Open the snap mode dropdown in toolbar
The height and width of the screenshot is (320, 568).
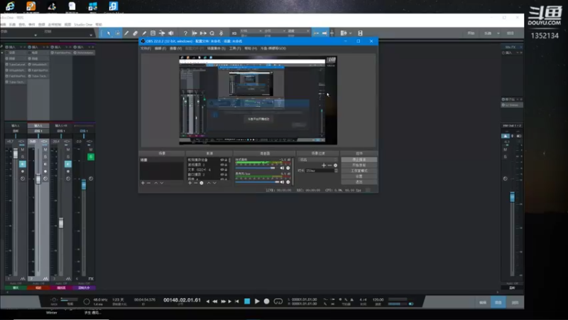[298, 31]
